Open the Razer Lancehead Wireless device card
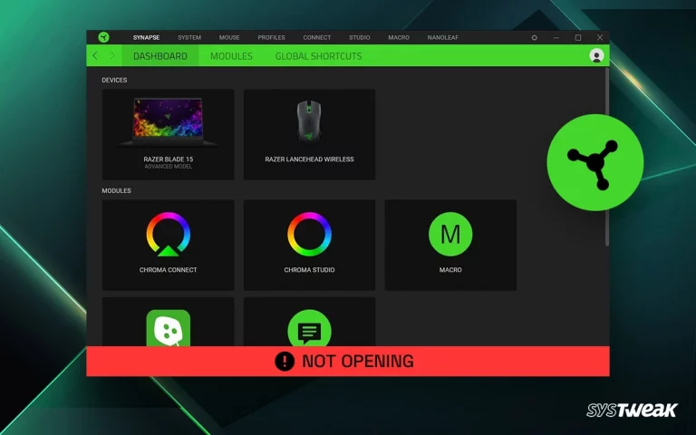The width and height of the screenshot is (696, 435). tap(309, 134)
